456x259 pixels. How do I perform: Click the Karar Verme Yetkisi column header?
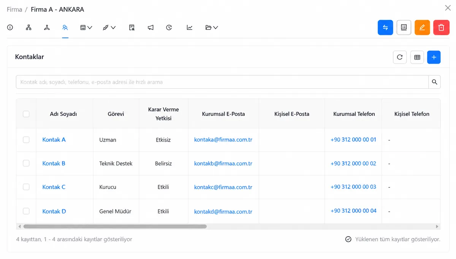163,114
